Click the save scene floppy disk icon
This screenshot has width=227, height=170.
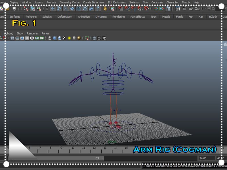click(14, 9)
